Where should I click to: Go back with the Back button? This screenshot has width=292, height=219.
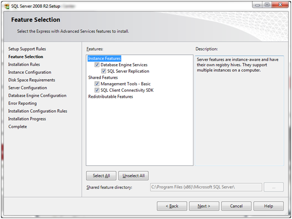(x=172, y=206)
